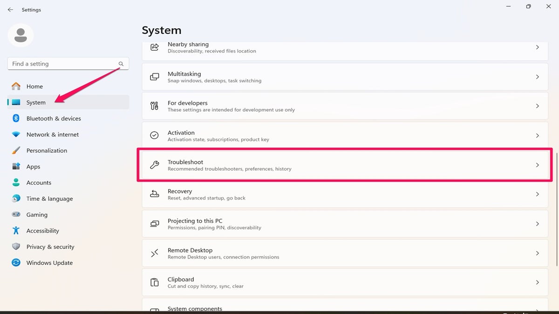Click 'Permissions, pairing PIN, discoverability' text
The width and height of the screenshot is (559, 314).
tap(214, 227)
